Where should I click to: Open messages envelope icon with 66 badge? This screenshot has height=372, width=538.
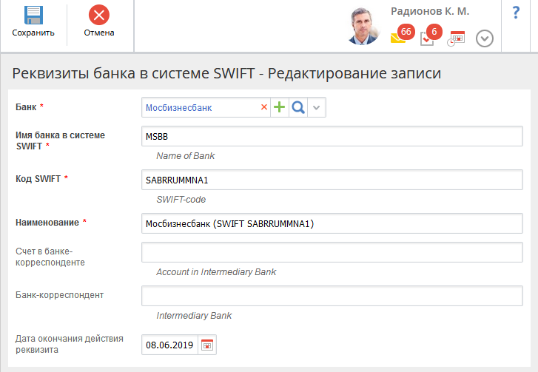tap(402, 35)
